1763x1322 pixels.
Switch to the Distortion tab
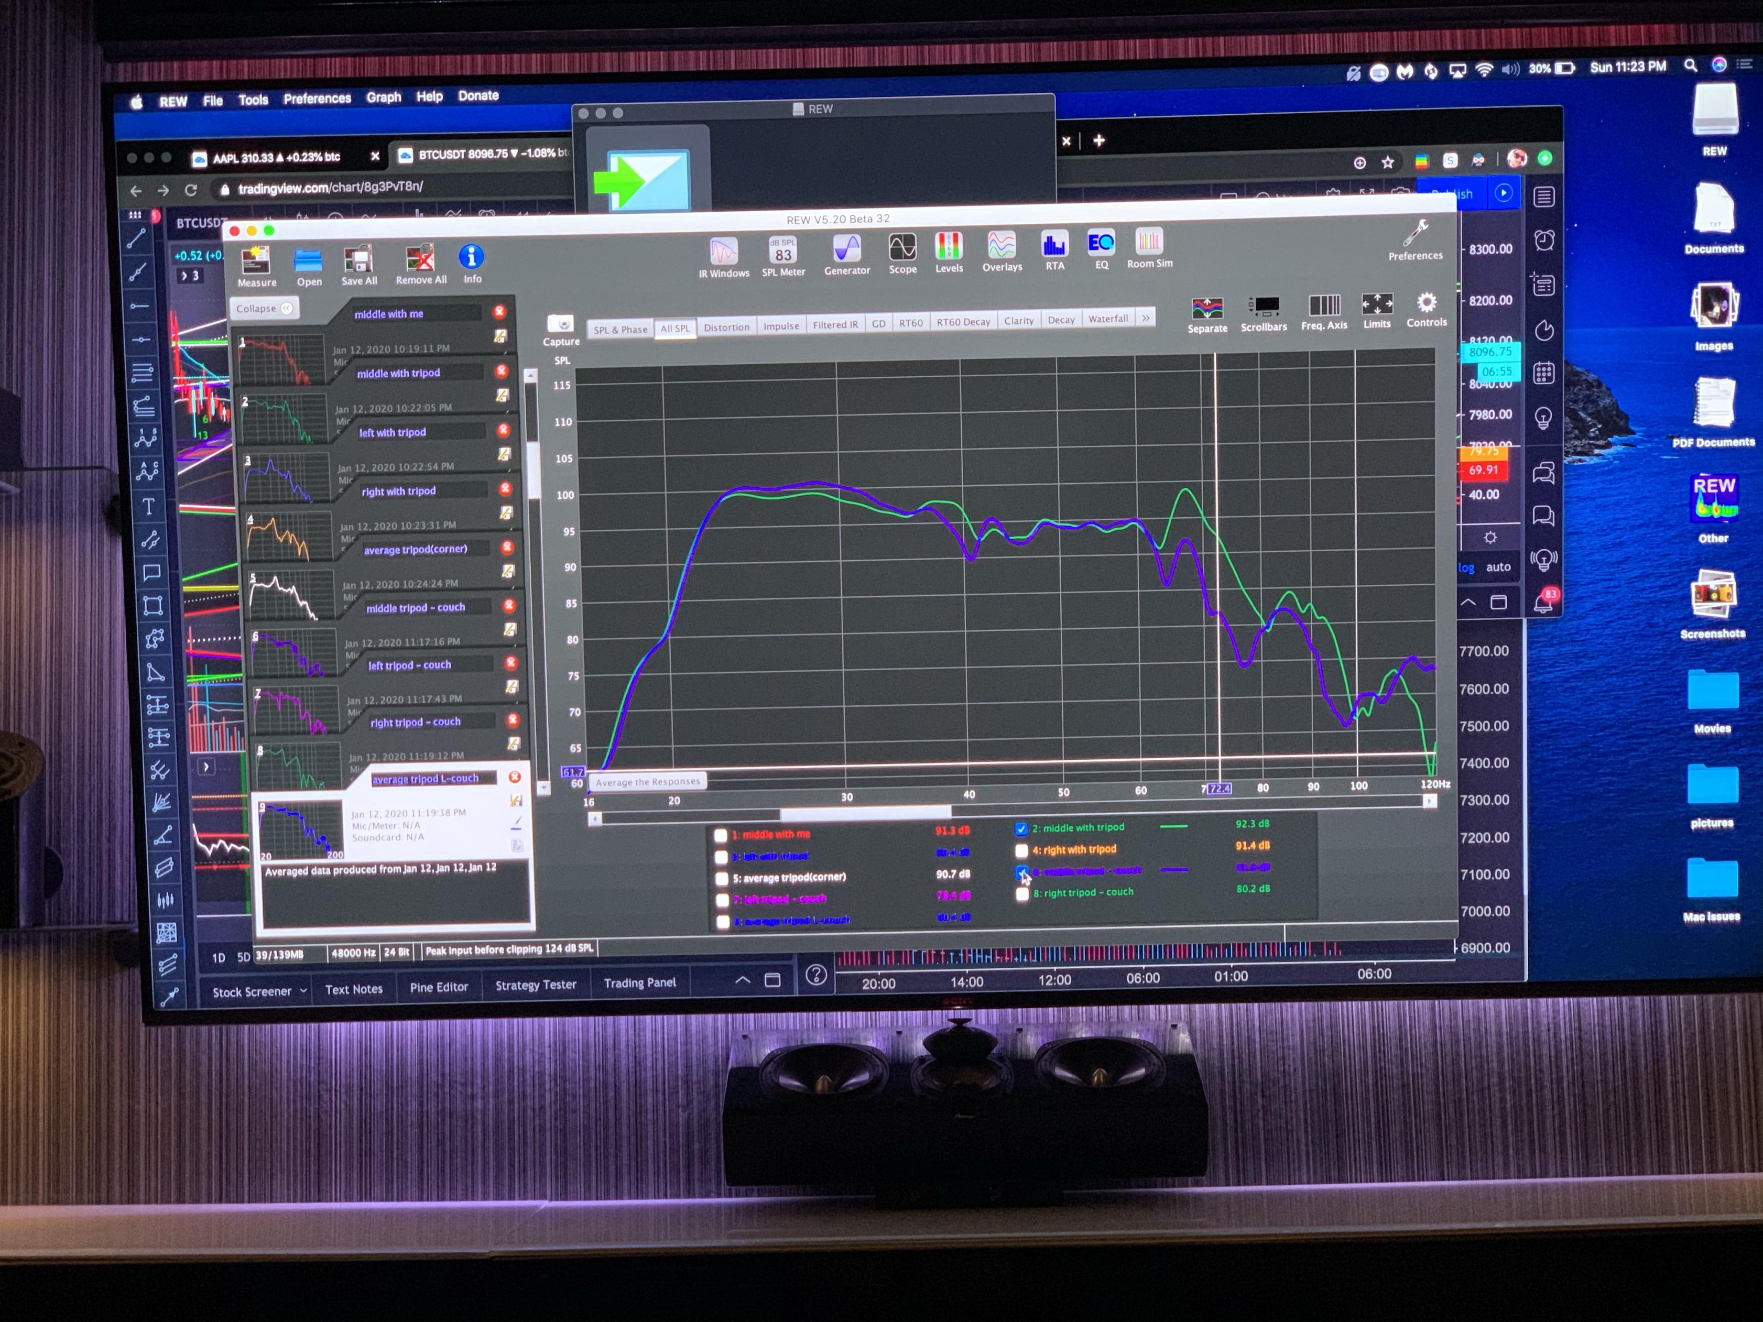[x=726, y=327]
